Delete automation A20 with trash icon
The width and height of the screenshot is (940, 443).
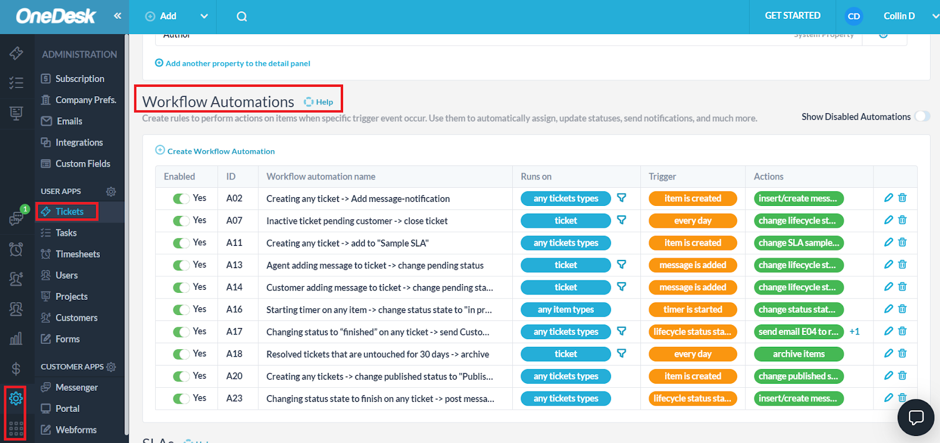coord(902,376)
